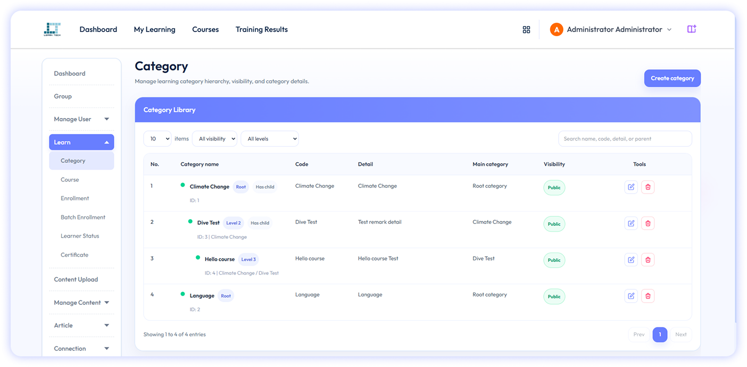Click 'Showing 1 to 4 of 4 entries'
The image size is (747, 367).
175,335
